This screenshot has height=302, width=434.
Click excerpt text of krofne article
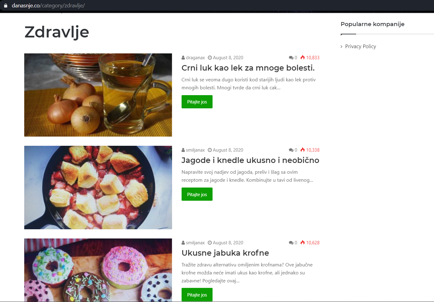[247, 273]
